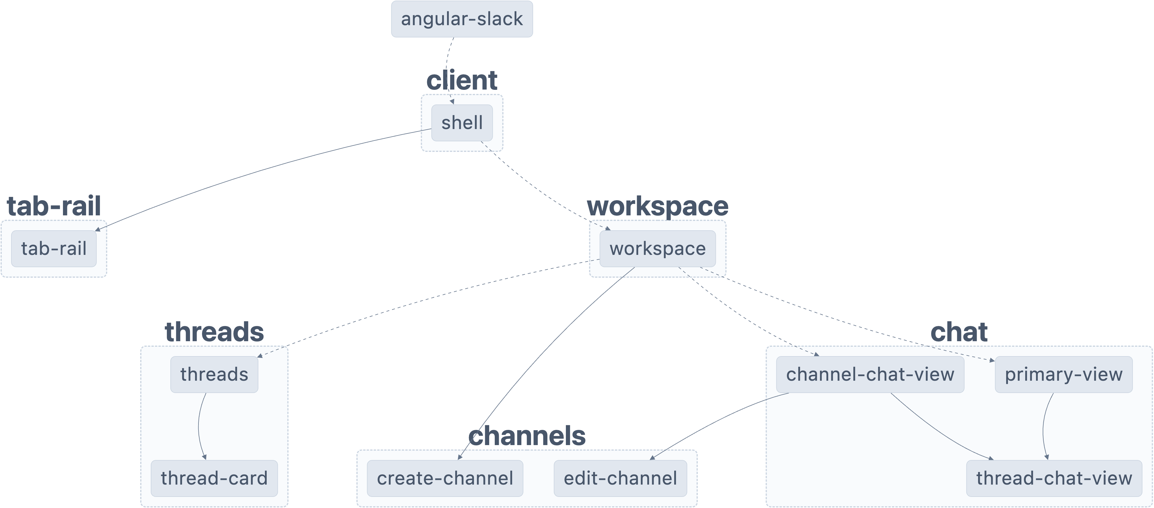Select the thread-chat-view node

[1054, 478]
